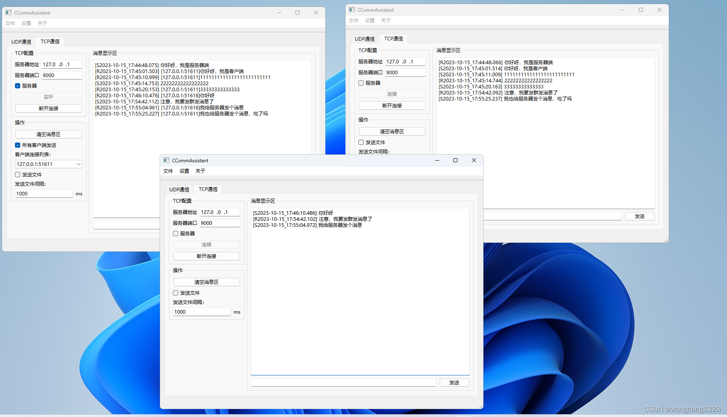Click the 服务器地址 IP field in the right window

pyautogui.click(x=405, y=61)
